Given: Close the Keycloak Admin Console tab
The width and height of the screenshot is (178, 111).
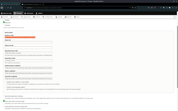Looking at the screenshot, I should tap(40, 4).
